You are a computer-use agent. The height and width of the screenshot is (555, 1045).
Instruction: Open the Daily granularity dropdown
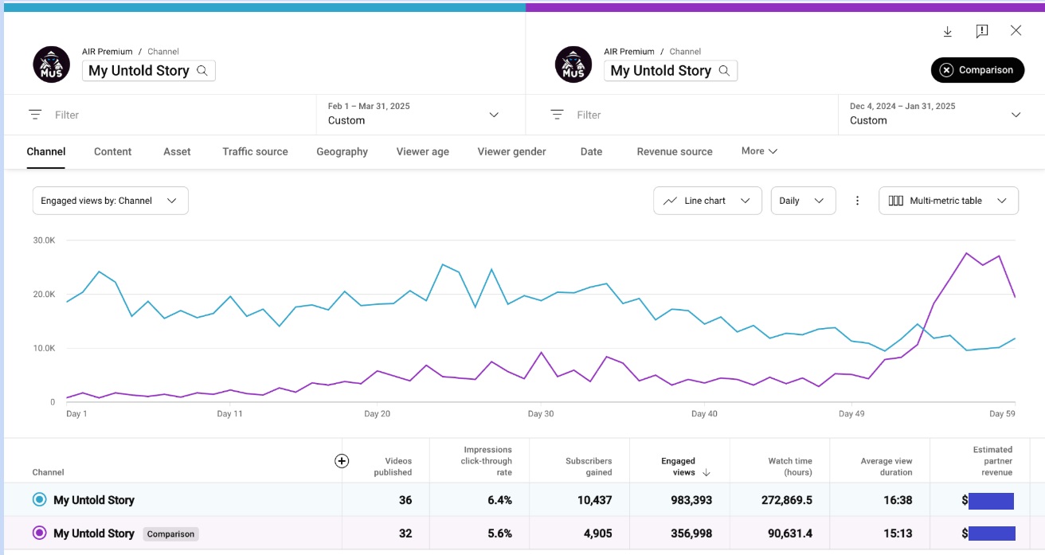tap(803, 201)
